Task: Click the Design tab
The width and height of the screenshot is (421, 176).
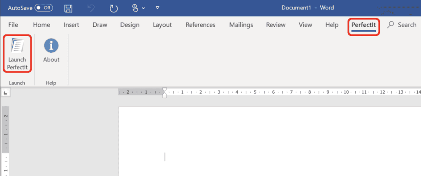Action: pos(130,25)
